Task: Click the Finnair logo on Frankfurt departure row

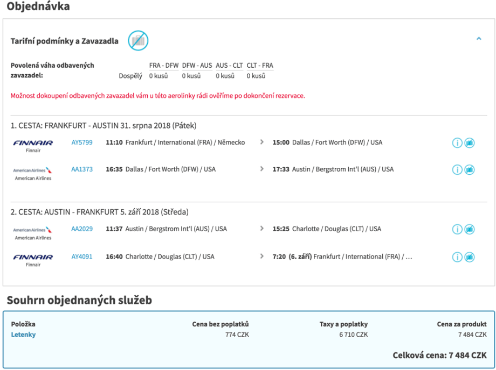Action: pos(32,143)
